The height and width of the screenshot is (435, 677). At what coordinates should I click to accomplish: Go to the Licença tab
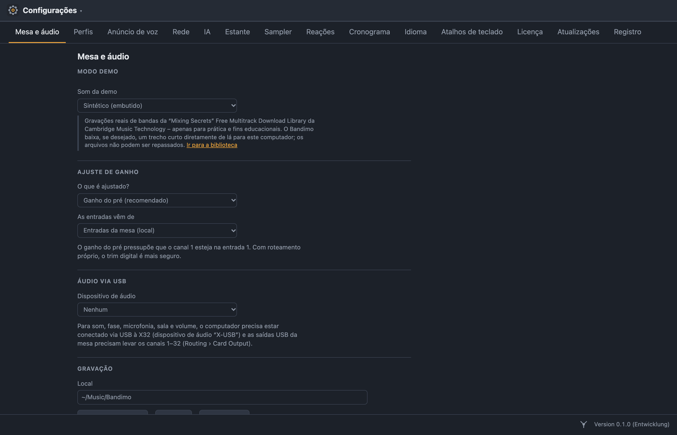pos(530,32)
